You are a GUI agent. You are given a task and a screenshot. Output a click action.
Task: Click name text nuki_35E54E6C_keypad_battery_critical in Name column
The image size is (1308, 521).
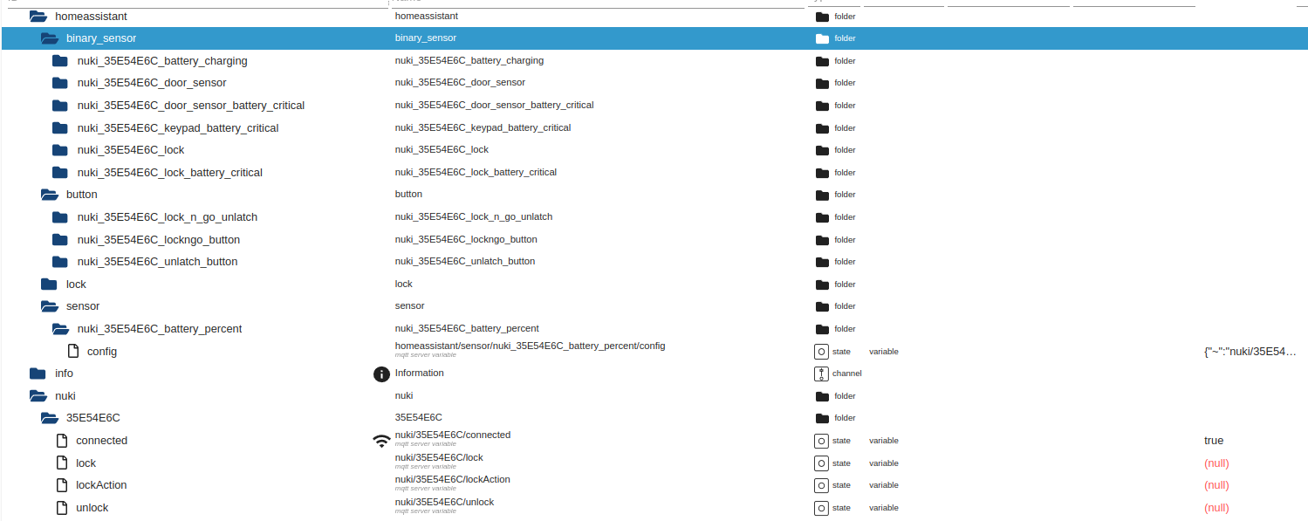(x=483, y=127)
